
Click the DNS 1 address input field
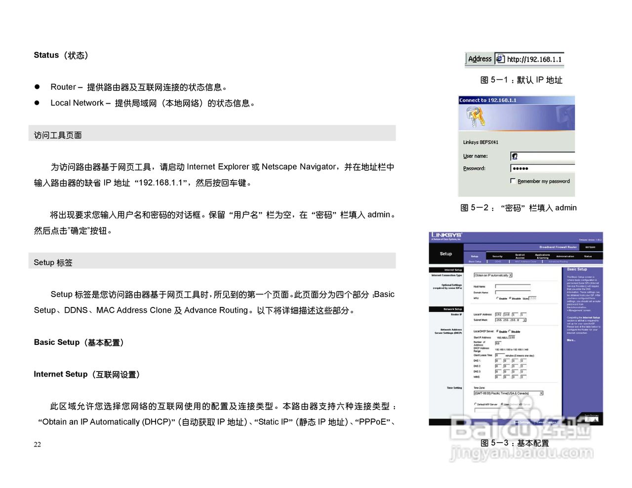[x=498, y=360]
